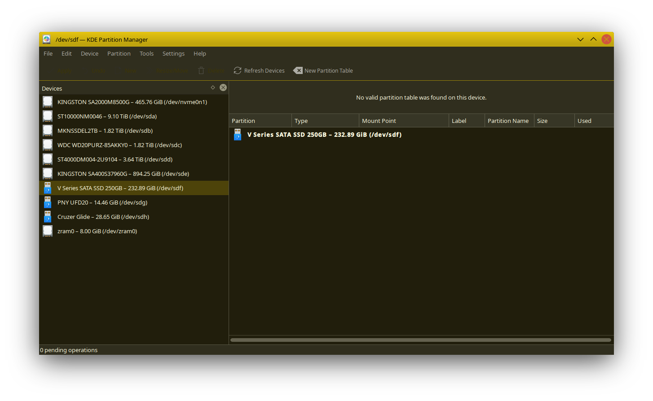This screenshot has width=653, height=401.
Task: Sort by the Mount Point column header
Action: pos(404,121)
